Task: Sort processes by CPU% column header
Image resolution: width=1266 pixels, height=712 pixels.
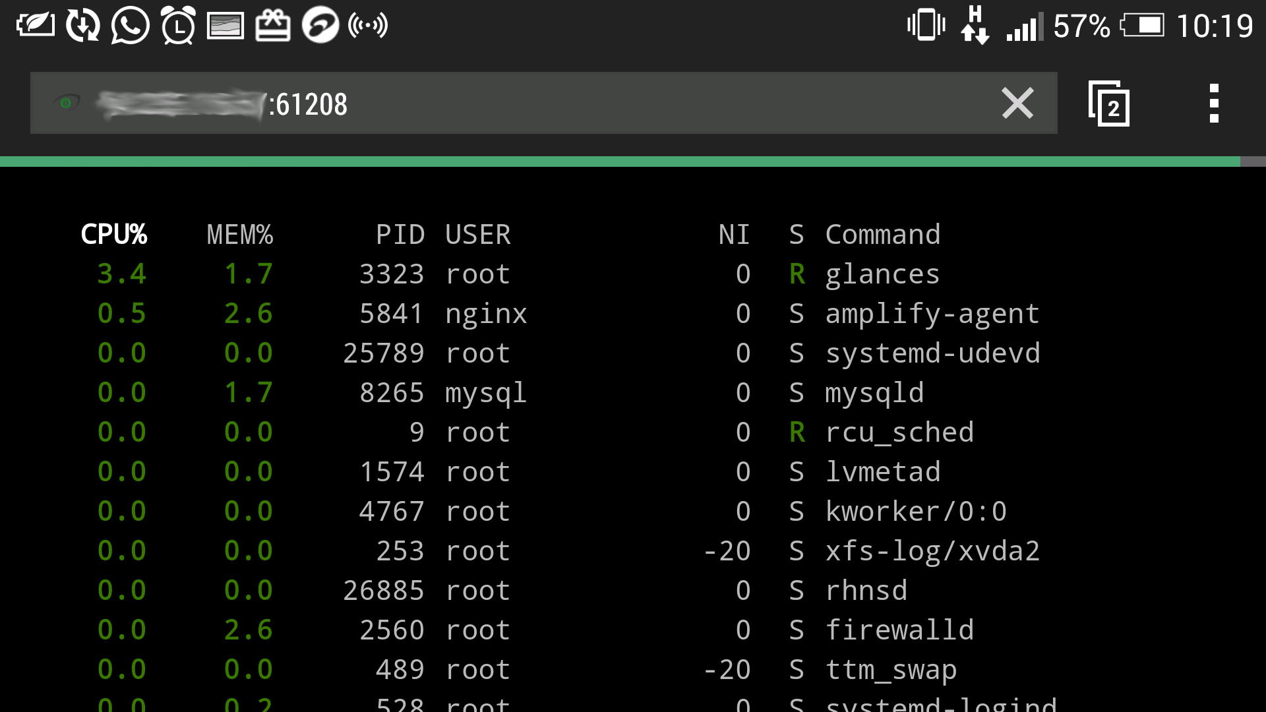Action: coord(114,235)
